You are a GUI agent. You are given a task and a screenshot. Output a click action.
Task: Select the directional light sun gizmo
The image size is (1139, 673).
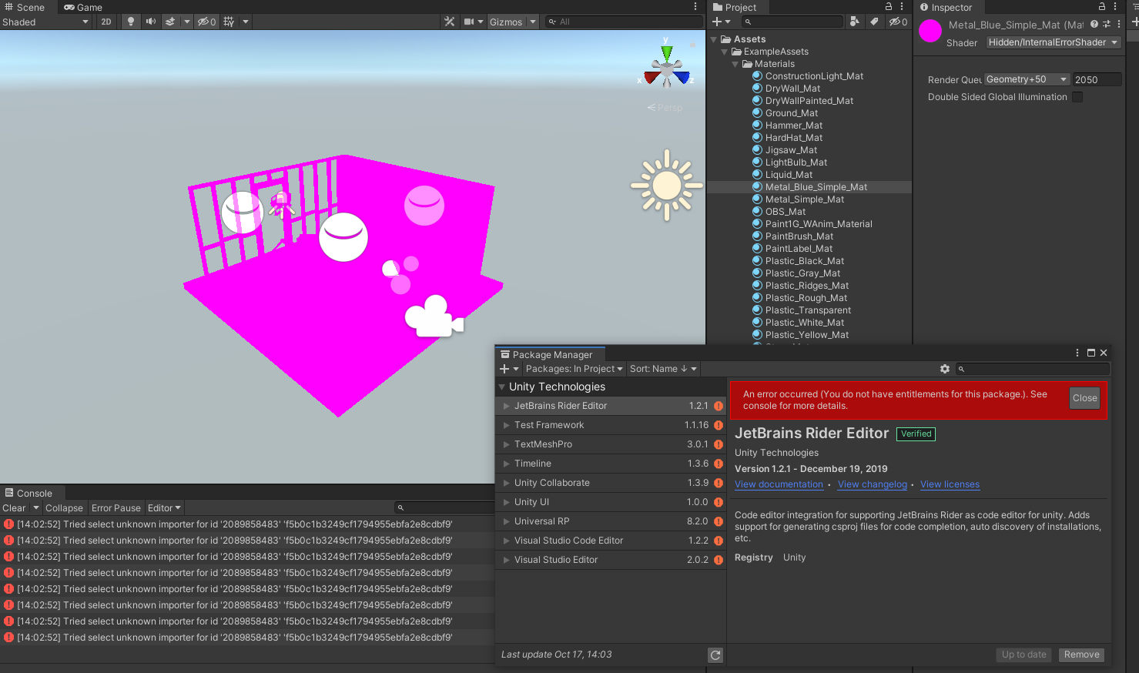667,186
